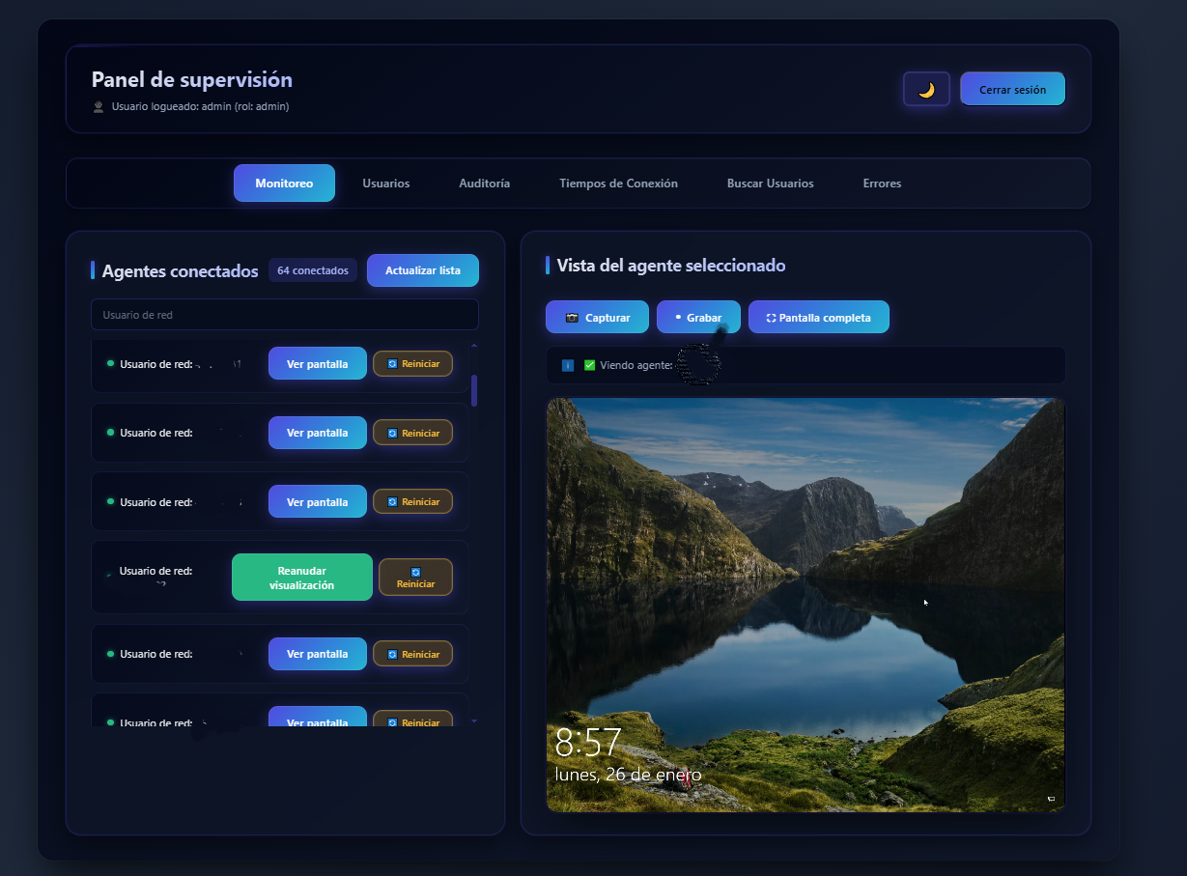
Task: Click the record dot icon on Grabar
Action: [x=678, y=317]
